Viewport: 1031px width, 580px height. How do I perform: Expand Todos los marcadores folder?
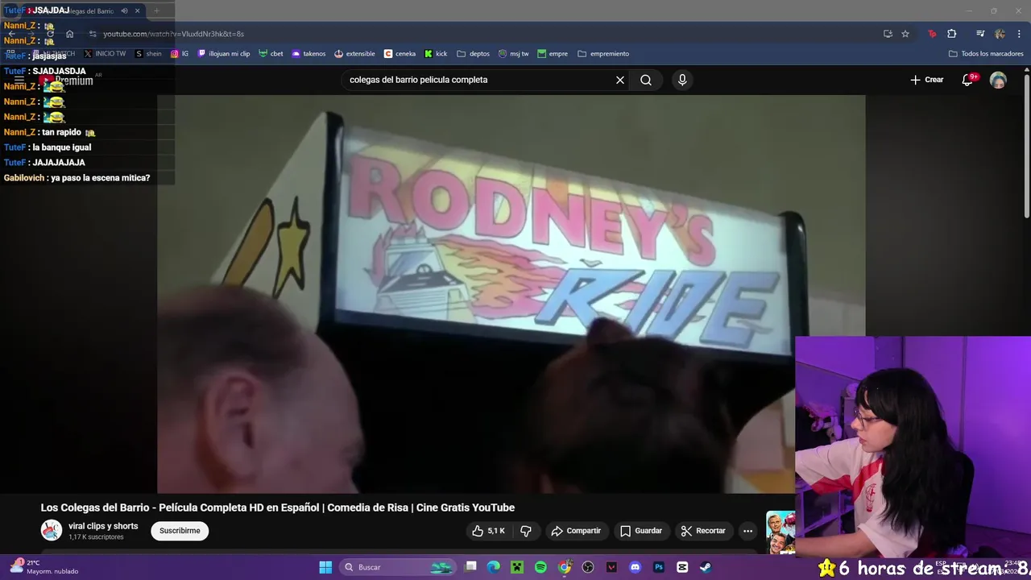pyautogui.click(x=986, y=54)
